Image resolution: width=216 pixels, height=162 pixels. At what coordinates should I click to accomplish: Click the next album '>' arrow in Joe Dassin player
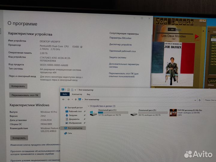coord(203,31)
